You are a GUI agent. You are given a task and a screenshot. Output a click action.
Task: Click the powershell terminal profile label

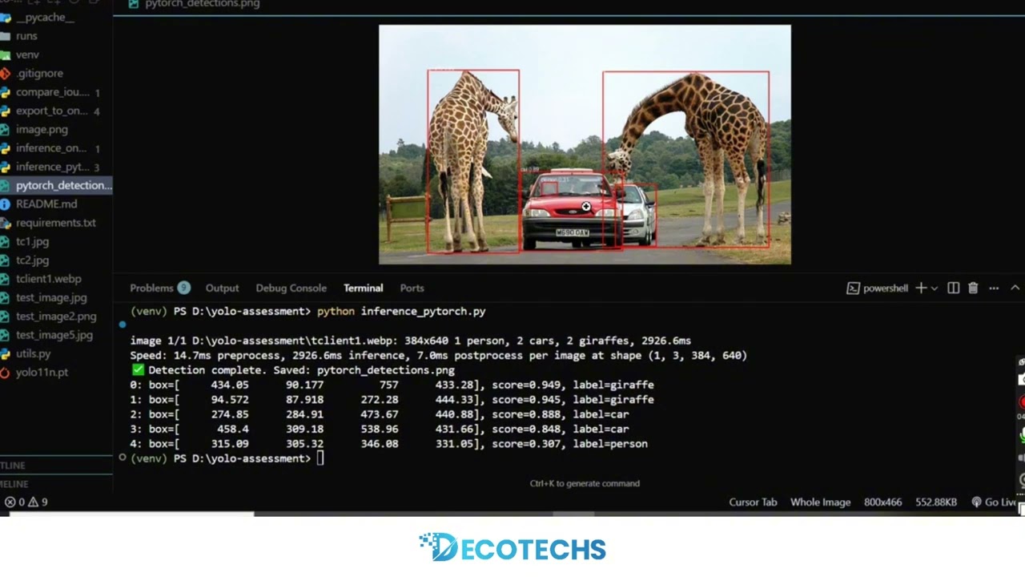coord(885,288)
